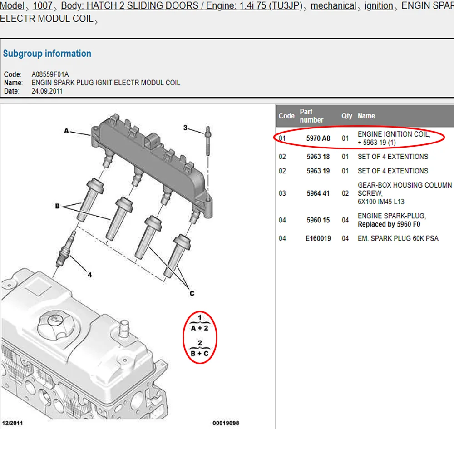Select quantity 04 in E160019 row

pyautogui.click(x=345, y=239)
